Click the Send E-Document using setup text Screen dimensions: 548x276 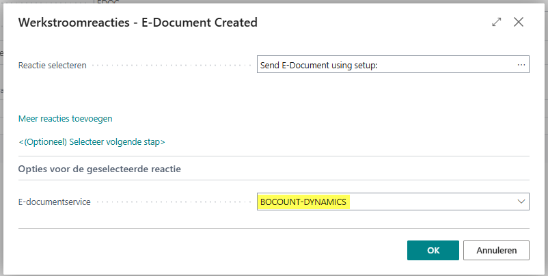[319, 66]
